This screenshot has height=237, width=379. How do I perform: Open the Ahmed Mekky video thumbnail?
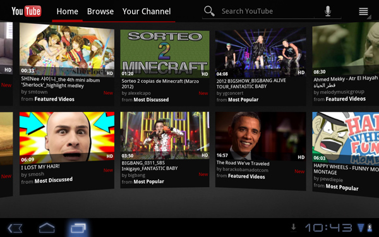coord(346,49)
